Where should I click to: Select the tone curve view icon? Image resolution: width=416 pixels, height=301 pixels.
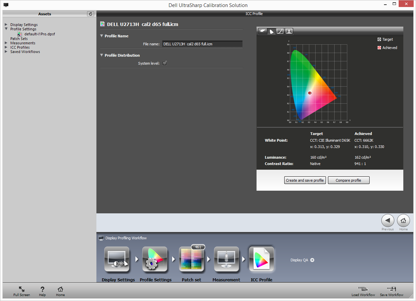click(280, 31)
